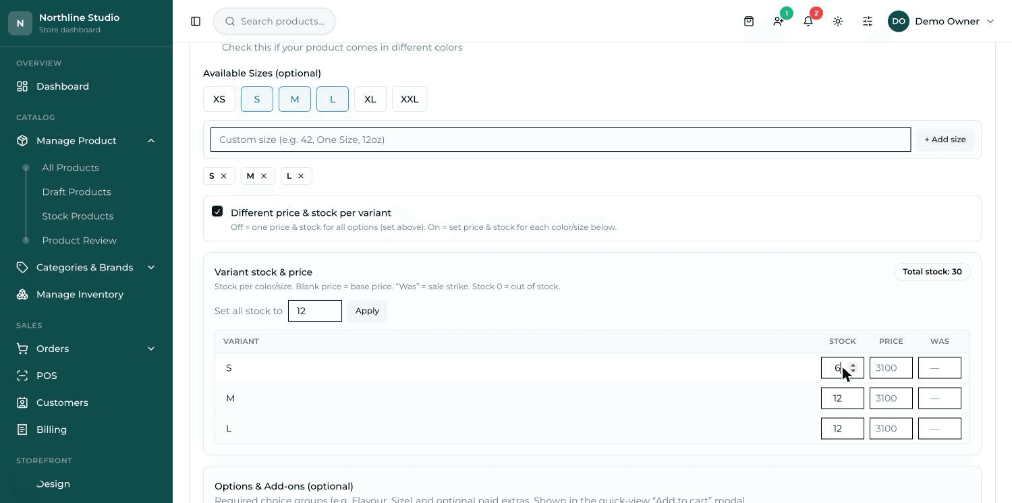The width and height of the screenshot is (1012, 503).
Task: Click the Was field for variant L
Action: pos(940,428)
